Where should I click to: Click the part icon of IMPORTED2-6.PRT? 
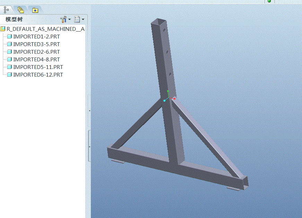click(x=9, y=52)
